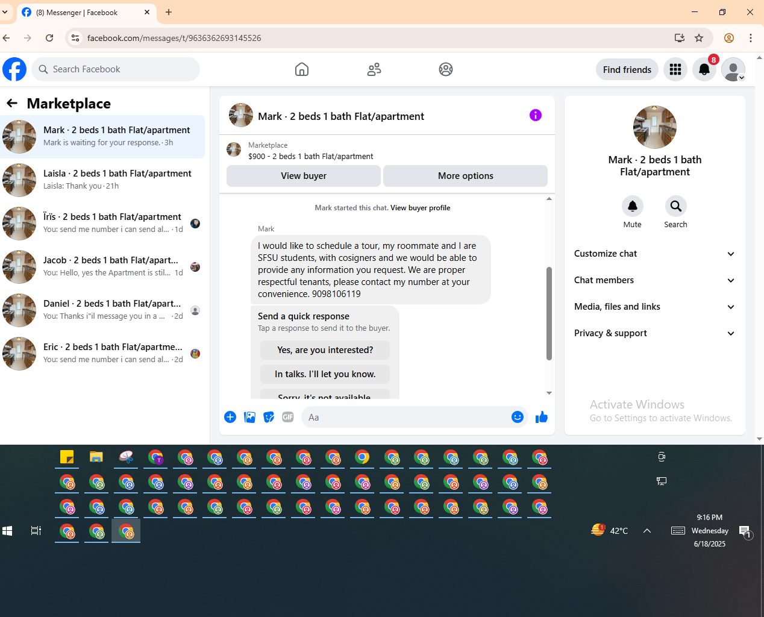This screenshot has height=617, width=764.
Task: Open the tab search dropdown in Chrome
Action: point(5,12)
